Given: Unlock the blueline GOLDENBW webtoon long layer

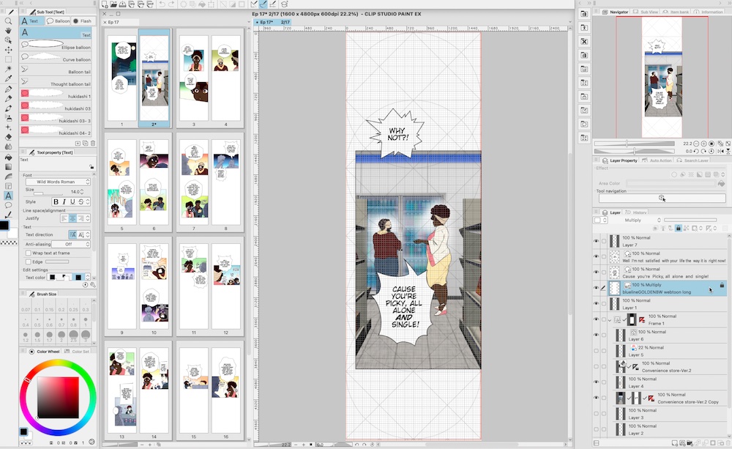Looking at the screenshot, I should pyautogui.click(x=722, y=285).
